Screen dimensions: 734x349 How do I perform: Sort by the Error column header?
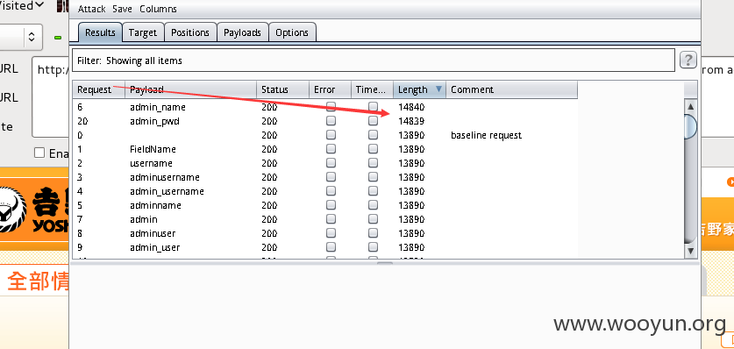point(330,89)
